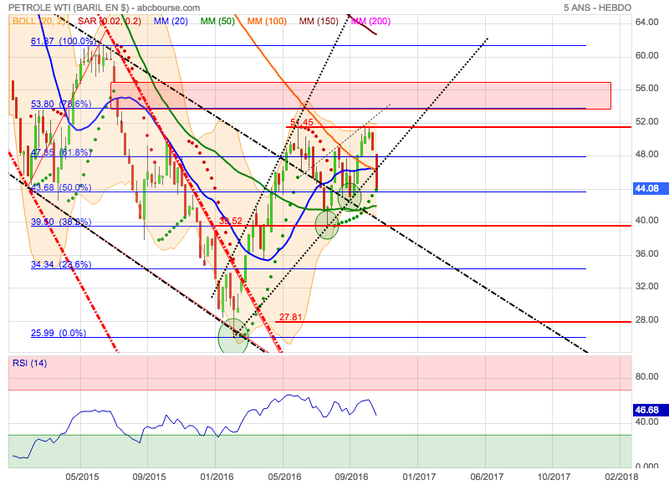Click the "MM (20)" moving average legend

coord(171,22)
